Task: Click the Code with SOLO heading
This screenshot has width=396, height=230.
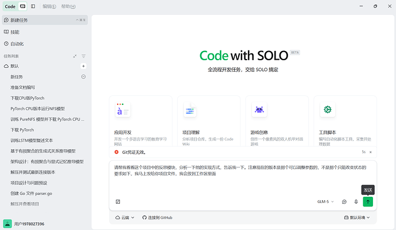Action: [x=244, y=56]
